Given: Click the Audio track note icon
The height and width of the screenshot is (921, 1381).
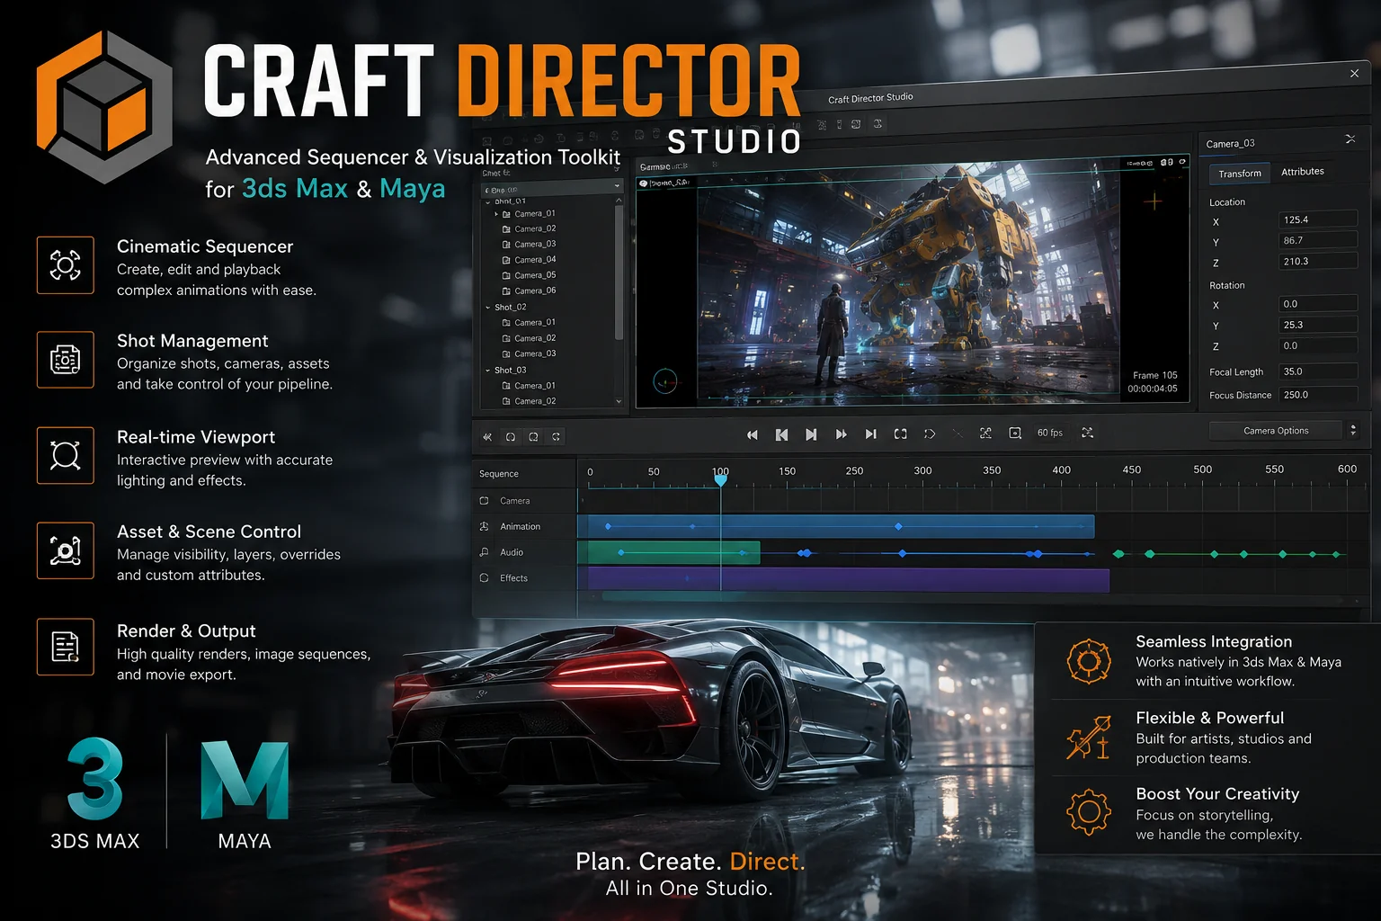Looking at the screenshot, I should (485, 552).
